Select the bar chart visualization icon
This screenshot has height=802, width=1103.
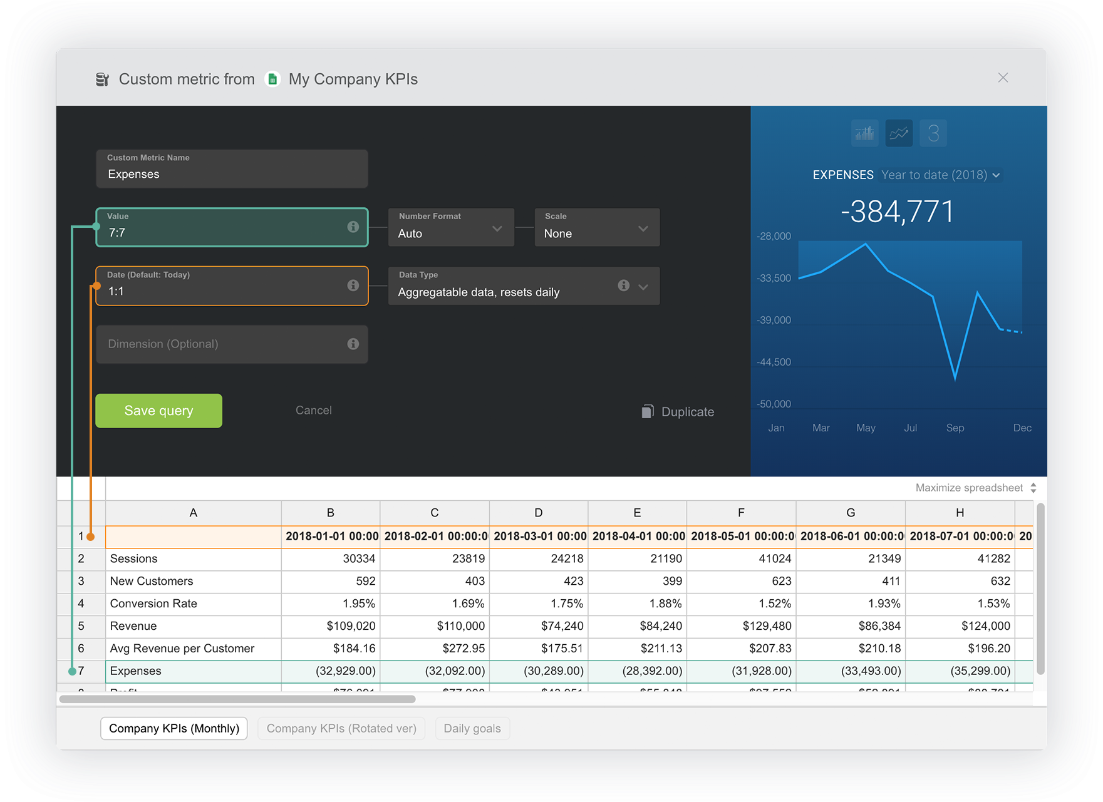point(864,133)
